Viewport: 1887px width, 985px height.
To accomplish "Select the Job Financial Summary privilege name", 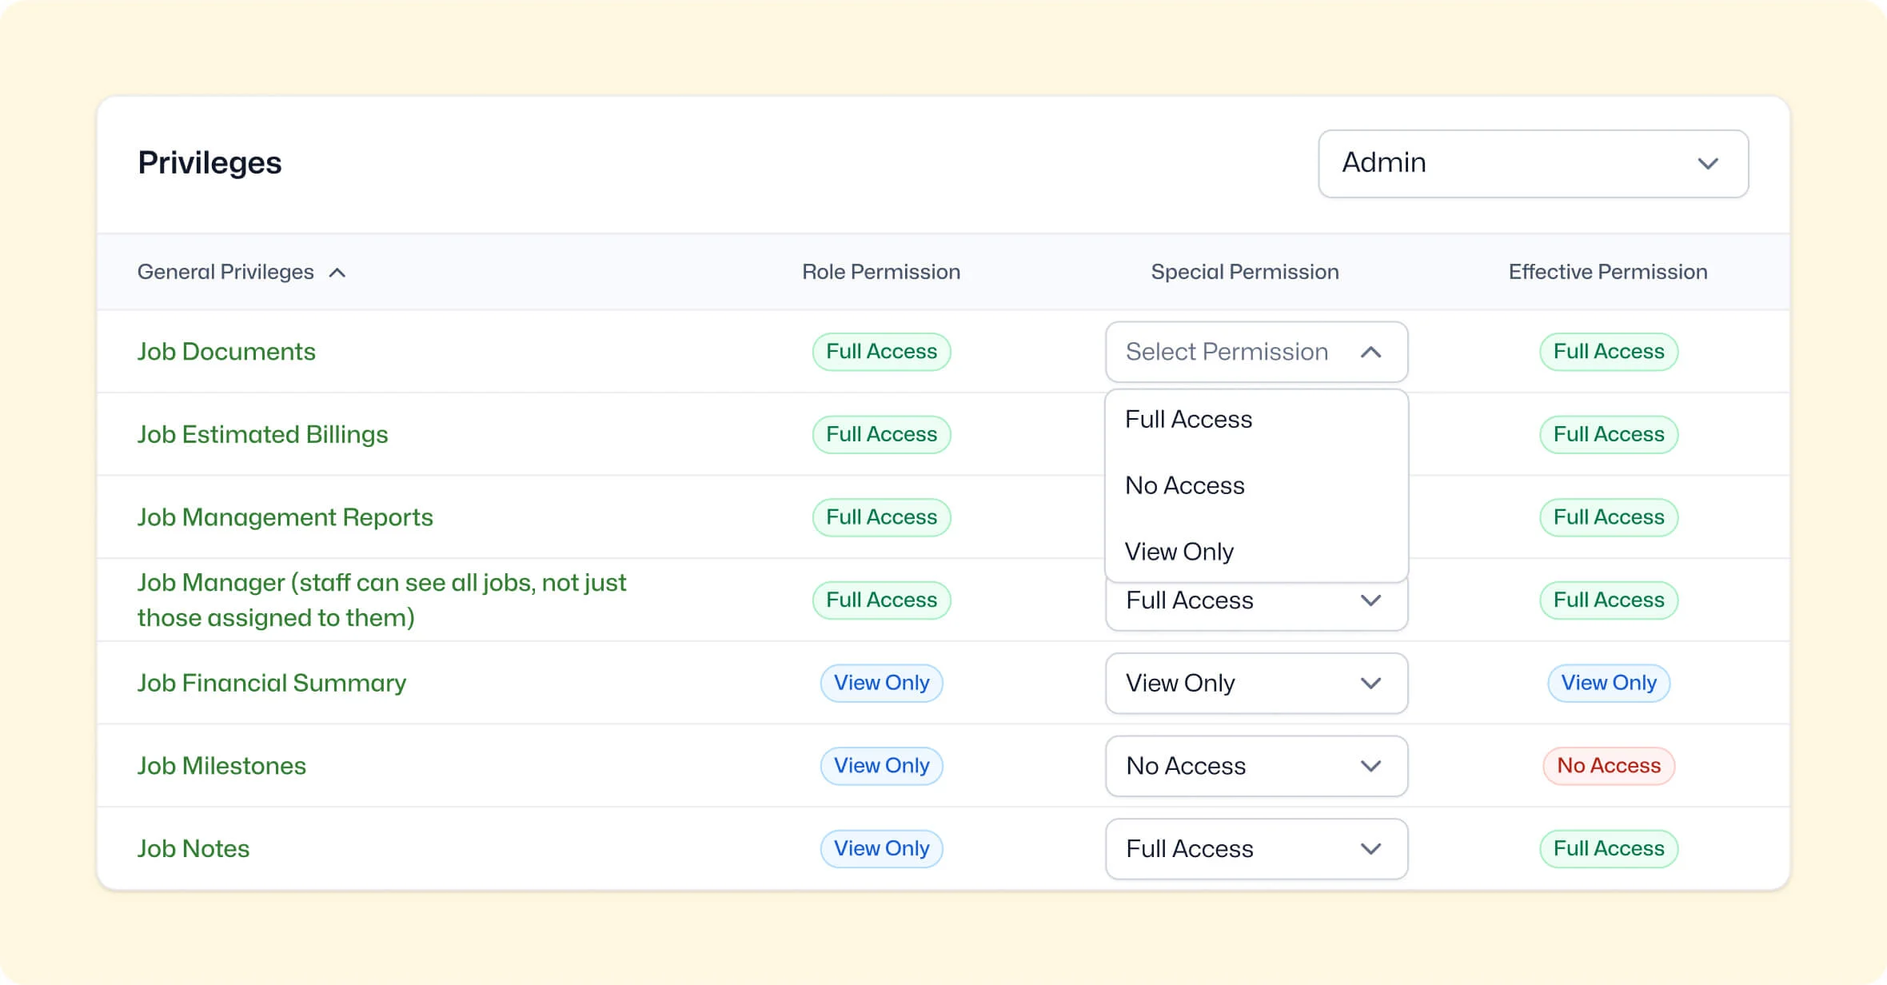I will tap(271, 683).
